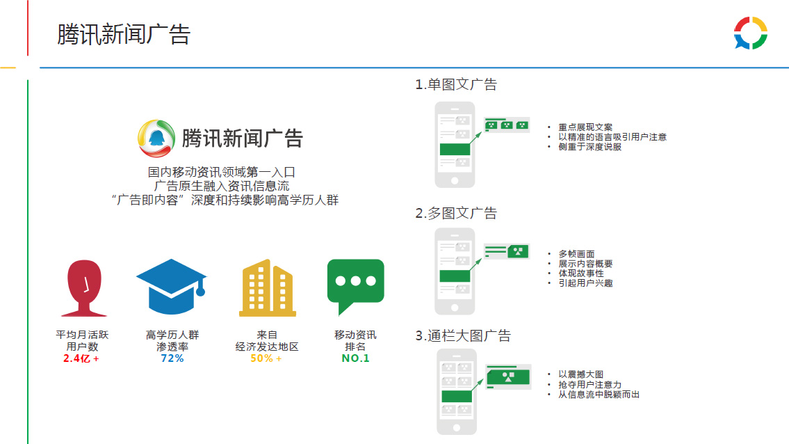Click the bullet 多帧画面
The width and height of the screenshot is (789, 444).
[x=576, y=253]
